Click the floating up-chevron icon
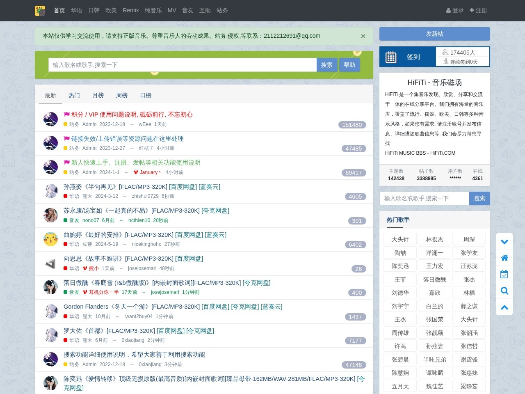525x394 pixels. 504,307
